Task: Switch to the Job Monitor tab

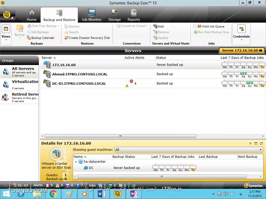Action: coord(91,15)
